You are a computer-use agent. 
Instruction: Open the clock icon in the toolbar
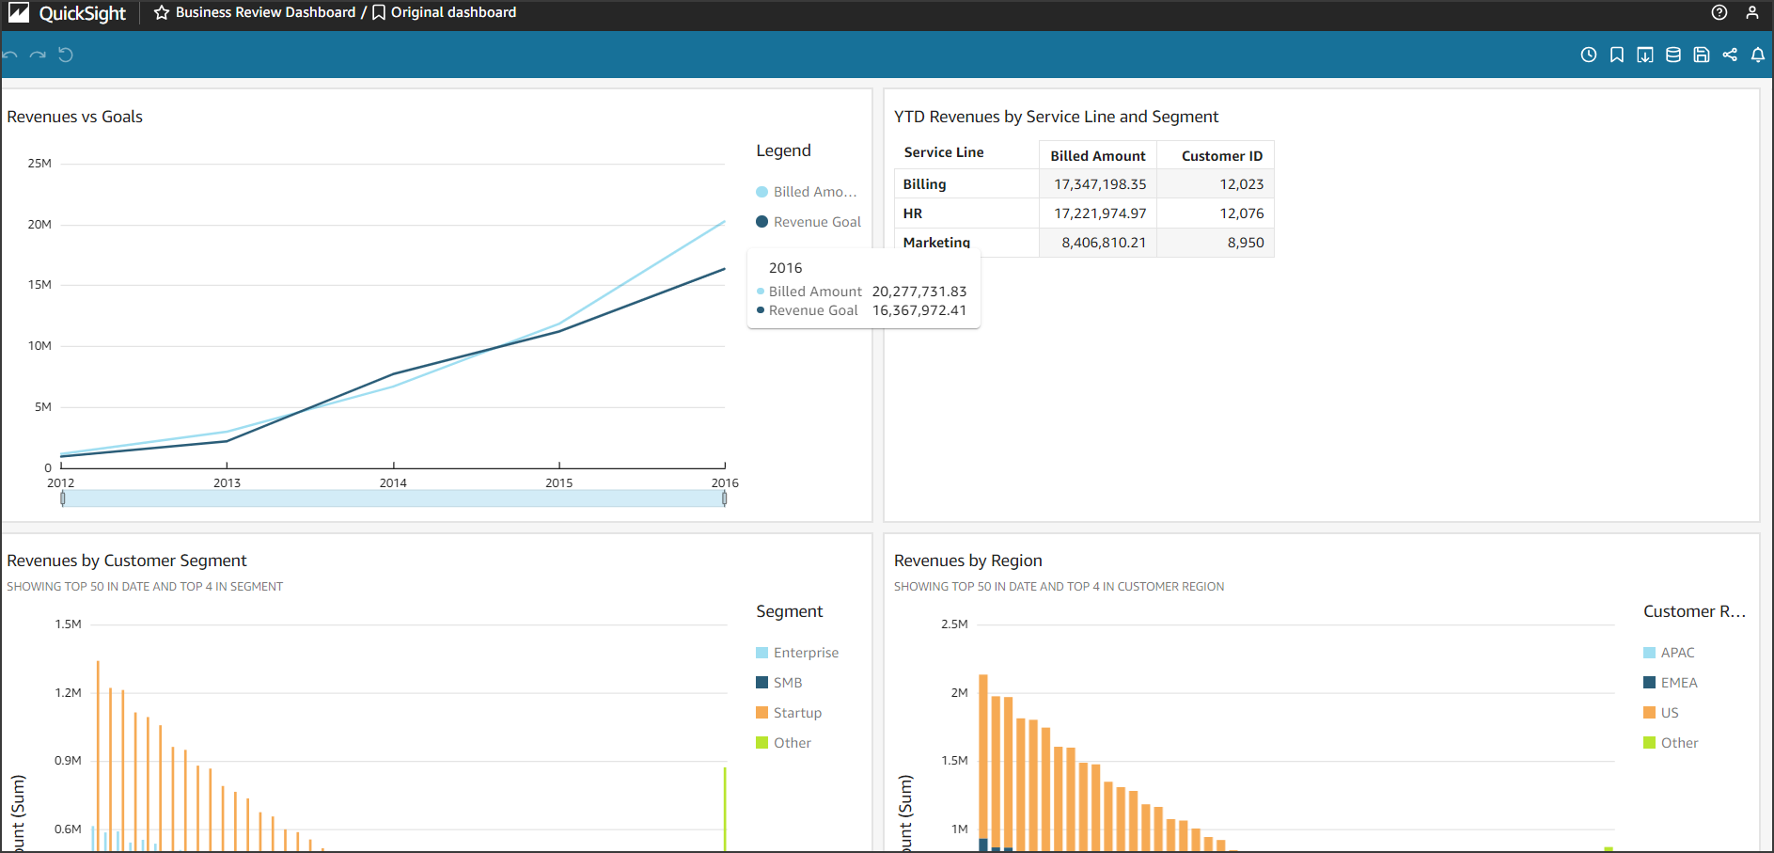1589,55
